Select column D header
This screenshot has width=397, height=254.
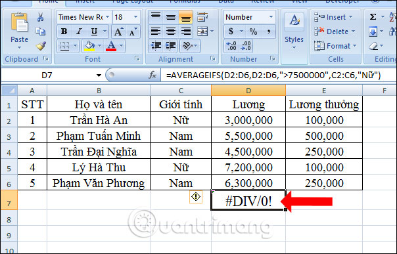(x=248, y=90)
